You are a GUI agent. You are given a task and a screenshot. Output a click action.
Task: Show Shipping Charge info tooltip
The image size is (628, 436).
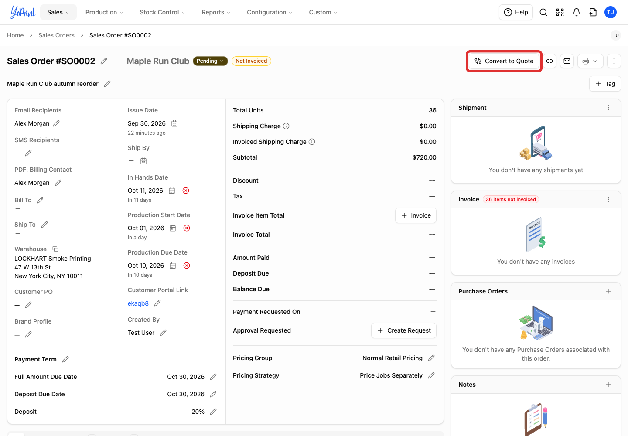286,126
